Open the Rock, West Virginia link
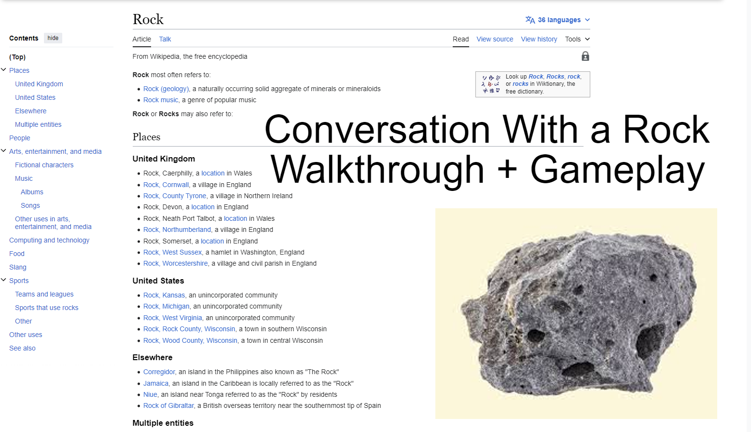The width and height of the screenshot is (751, 432). (x=173, y=318)
